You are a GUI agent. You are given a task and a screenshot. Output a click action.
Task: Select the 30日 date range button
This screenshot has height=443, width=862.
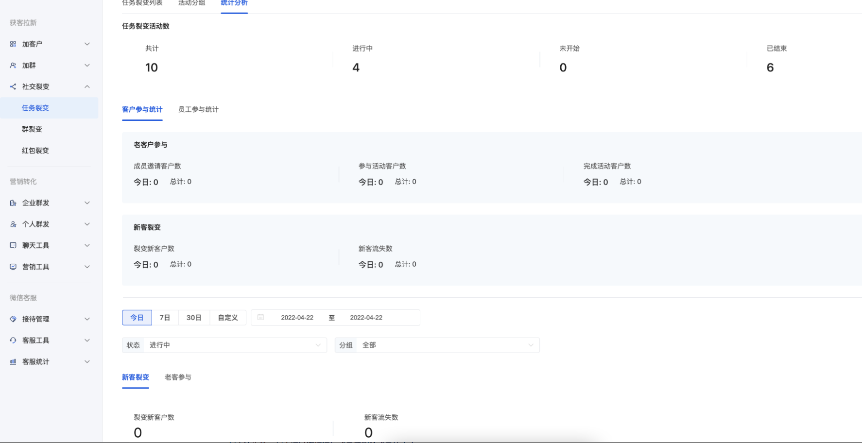click(194, 318)
